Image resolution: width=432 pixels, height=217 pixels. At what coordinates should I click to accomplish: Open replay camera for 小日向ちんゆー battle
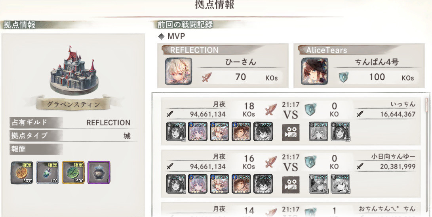point(291,185)
